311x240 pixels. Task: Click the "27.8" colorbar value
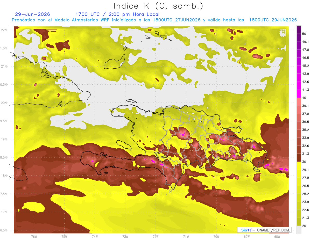306,178
